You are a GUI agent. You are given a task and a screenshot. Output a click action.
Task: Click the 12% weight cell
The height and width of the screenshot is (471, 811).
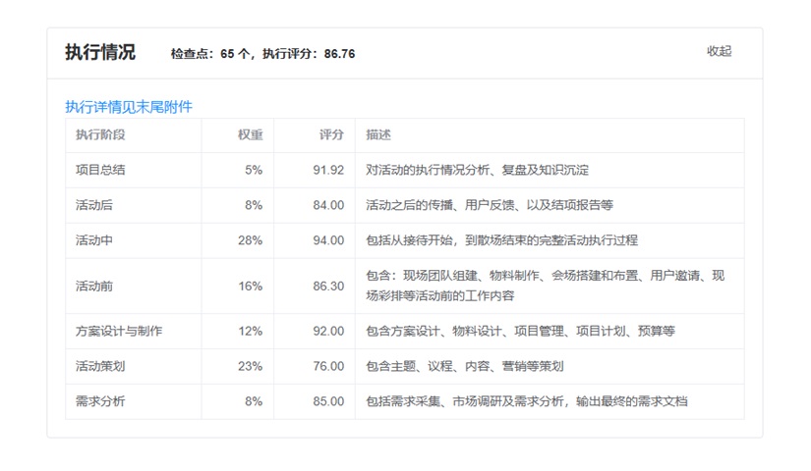[x=251, y=331]
